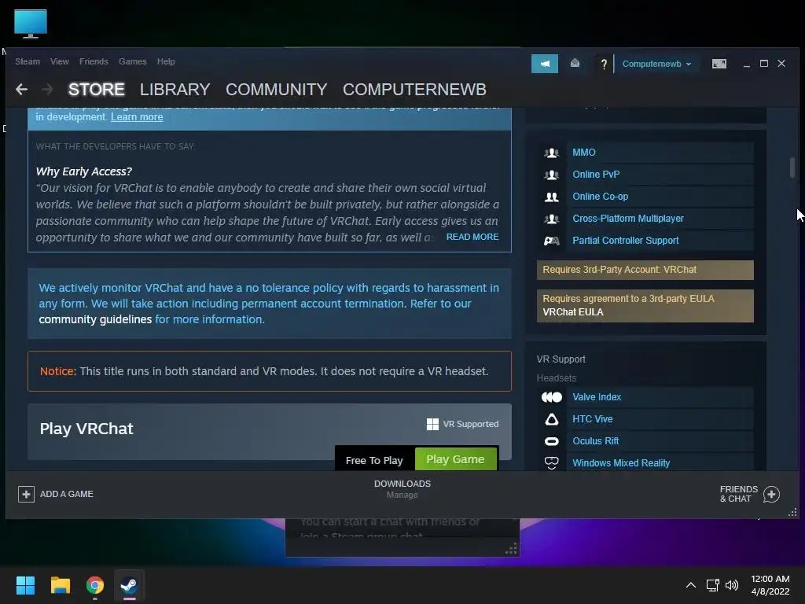Switch to the LIBRARY tab
Viewport: 805px width, 604px height.
175,90
